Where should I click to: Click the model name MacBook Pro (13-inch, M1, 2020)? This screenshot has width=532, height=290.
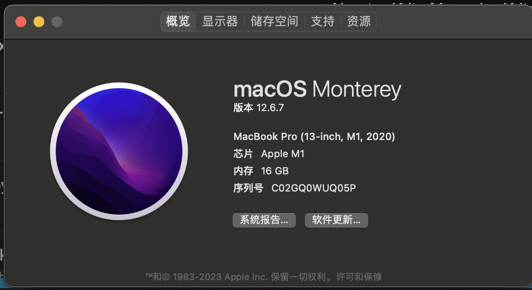pyautogui.click(x=314, y=136)
